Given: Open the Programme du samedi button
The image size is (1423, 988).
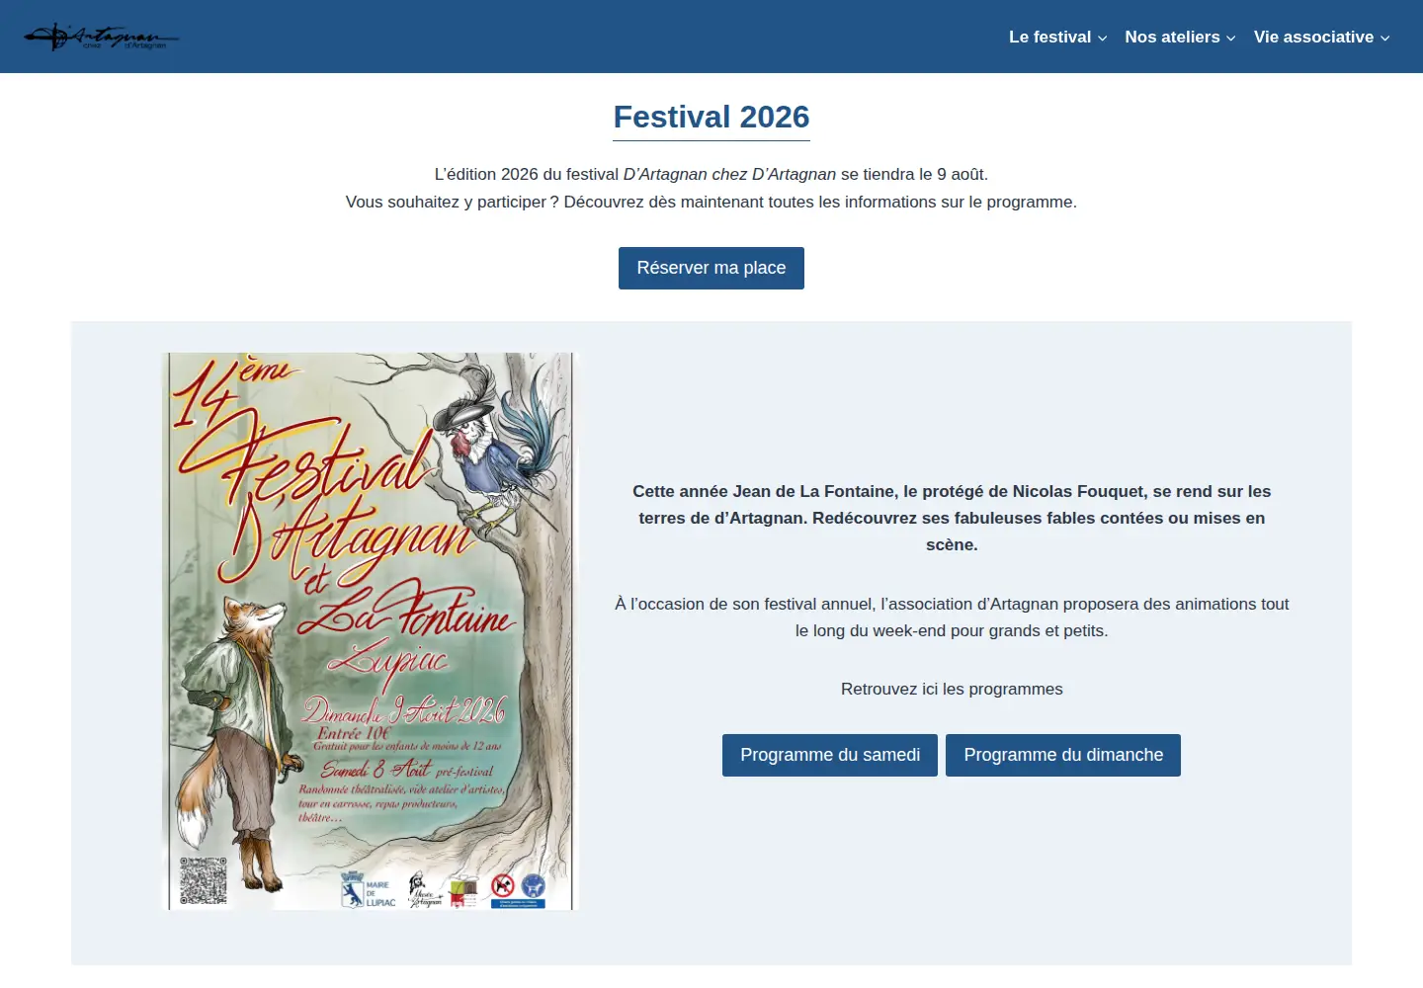Looking at the screenshot, I should pyautogui.click(x=830, y=755).
